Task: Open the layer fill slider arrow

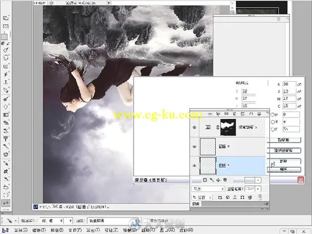Action: point(258,180)
